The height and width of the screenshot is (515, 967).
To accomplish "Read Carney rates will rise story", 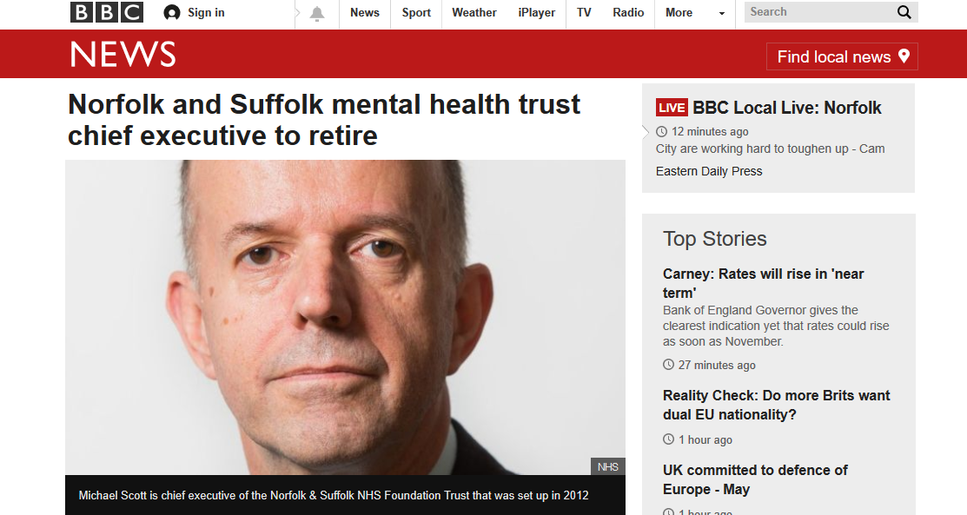I will pos(764,283).
